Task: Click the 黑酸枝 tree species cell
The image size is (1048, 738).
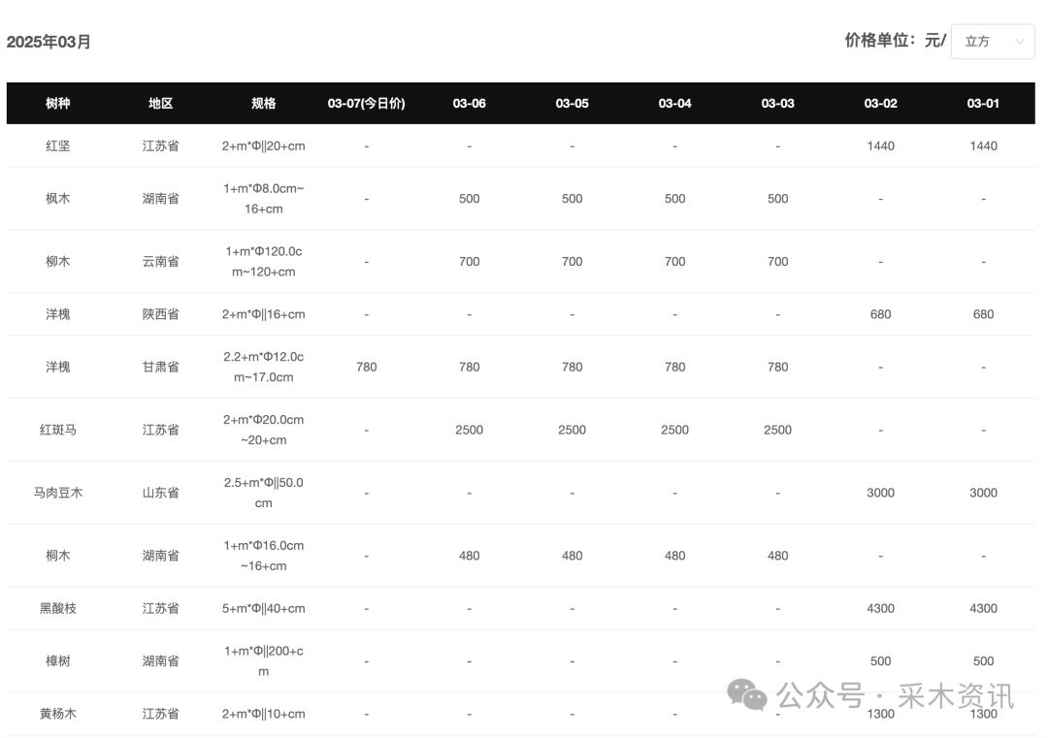Action: [58, 608]
